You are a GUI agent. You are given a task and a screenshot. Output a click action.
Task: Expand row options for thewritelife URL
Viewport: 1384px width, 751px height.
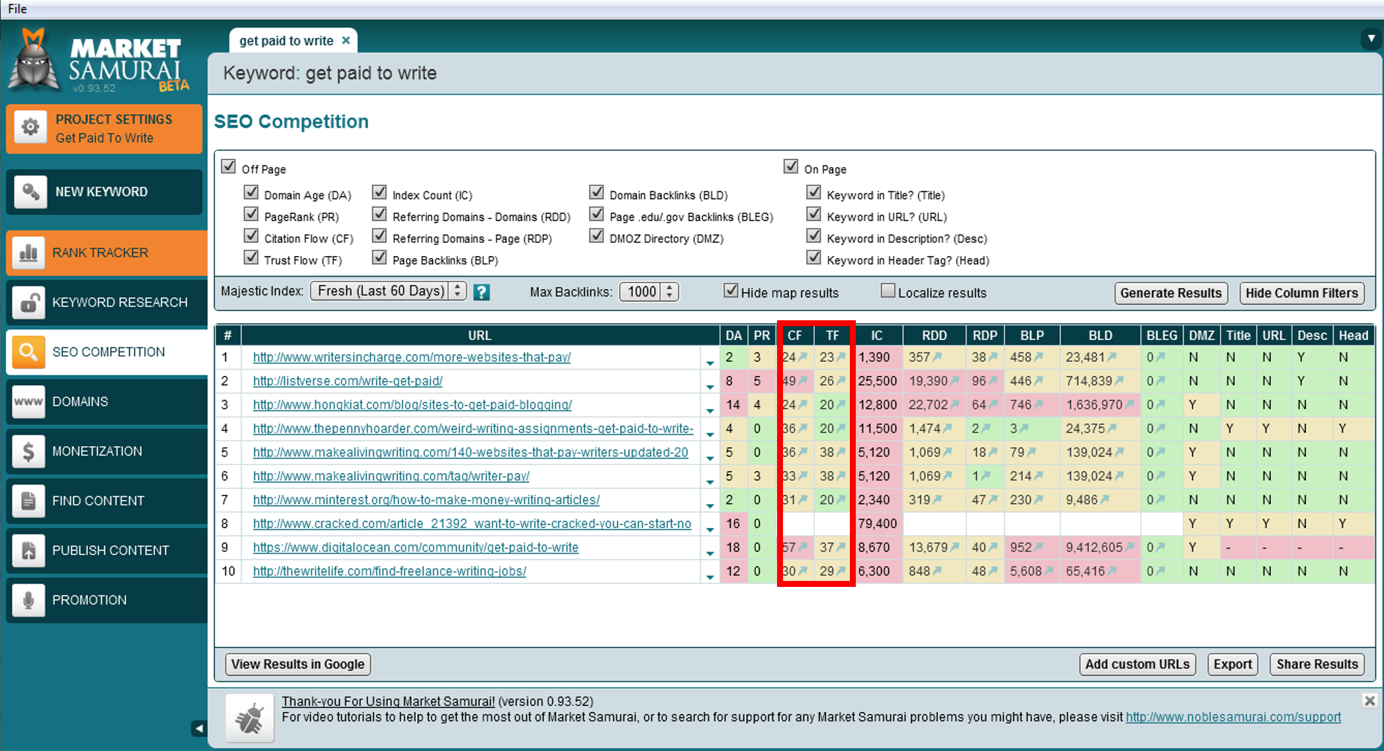point(710,576)
